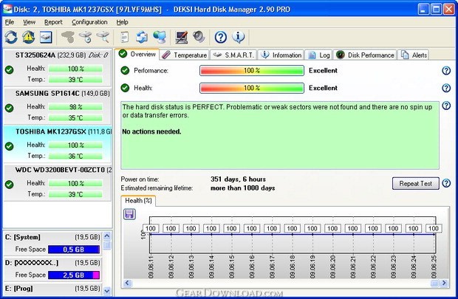Switch to the Log tab

[319, 55]
